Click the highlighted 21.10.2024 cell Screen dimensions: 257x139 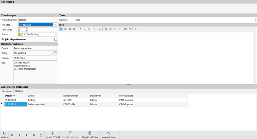(16, 104)
